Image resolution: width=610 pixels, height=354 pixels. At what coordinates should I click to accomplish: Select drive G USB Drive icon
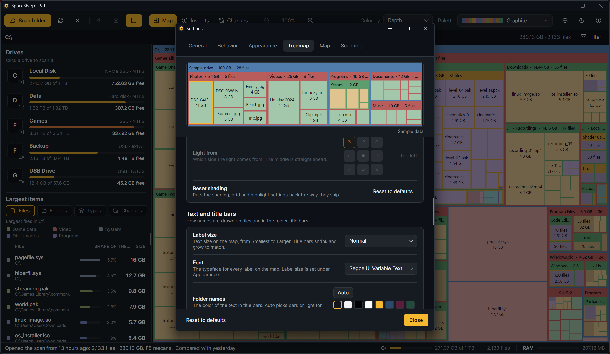[x=15, y=176]
